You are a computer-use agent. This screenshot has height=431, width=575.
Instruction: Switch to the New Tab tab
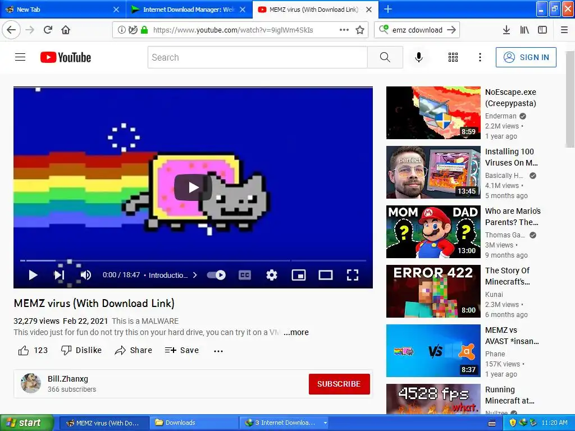pyautogui.click(x=63, y=10)
